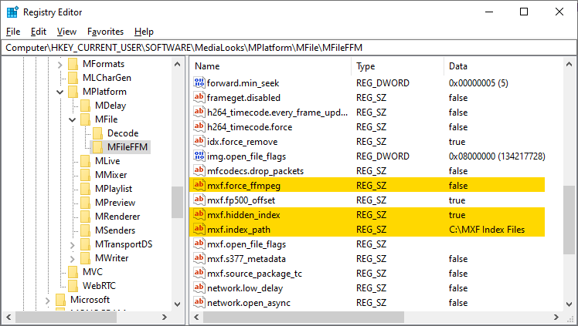
Task: Click the MFileFFM folder icon
Action: [97, 147]
